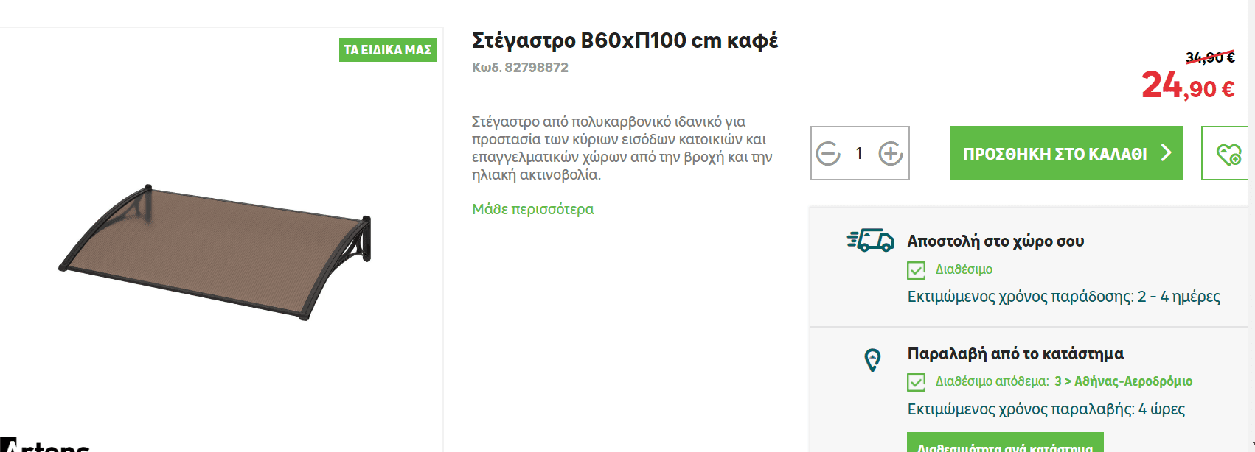Add product with ΠΡΟΣΘΗΚΗ ΣΤΟ ΚΑΛΑΘΙ button

tap(1066, 153)
